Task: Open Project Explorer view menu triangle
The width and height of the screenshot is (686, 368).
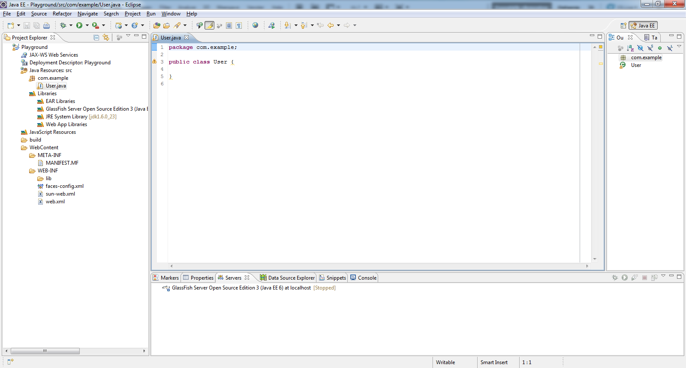Action: click(128, 36)
